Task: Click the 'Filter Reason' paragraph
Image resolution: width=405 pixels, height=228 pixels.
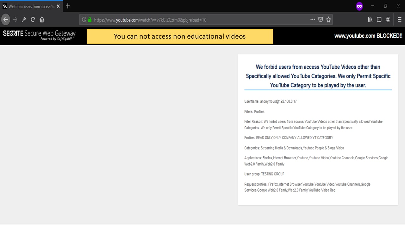Action: [x=313, y=125]
